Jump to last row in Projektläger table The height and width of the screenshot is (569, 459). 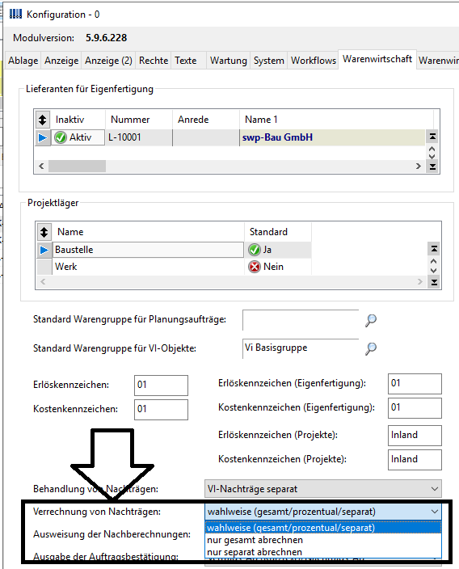434,282
